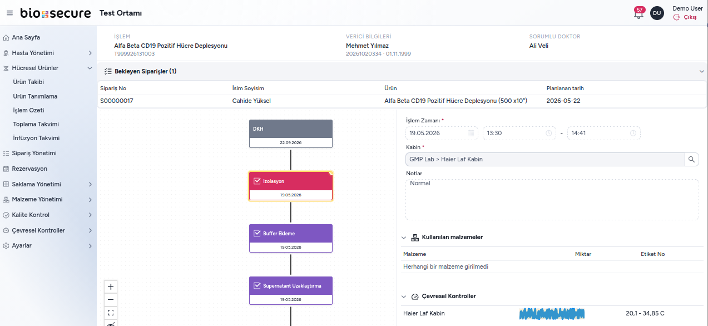
Task: Expand the Saklama Yönetimi menu arrow
Action: point(90,184)
